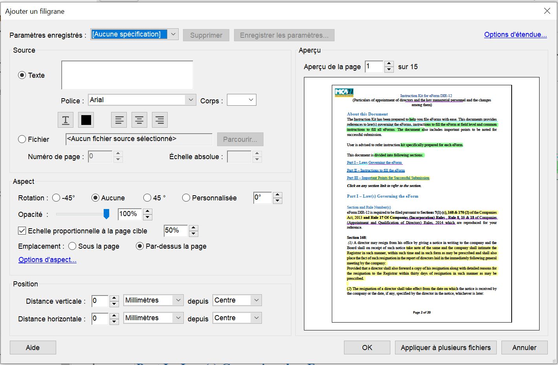The width and height of the screenshot is (558, 365).
Task: Open vertical distance 'depuis' reference dropdown
Action: [237, 300]
